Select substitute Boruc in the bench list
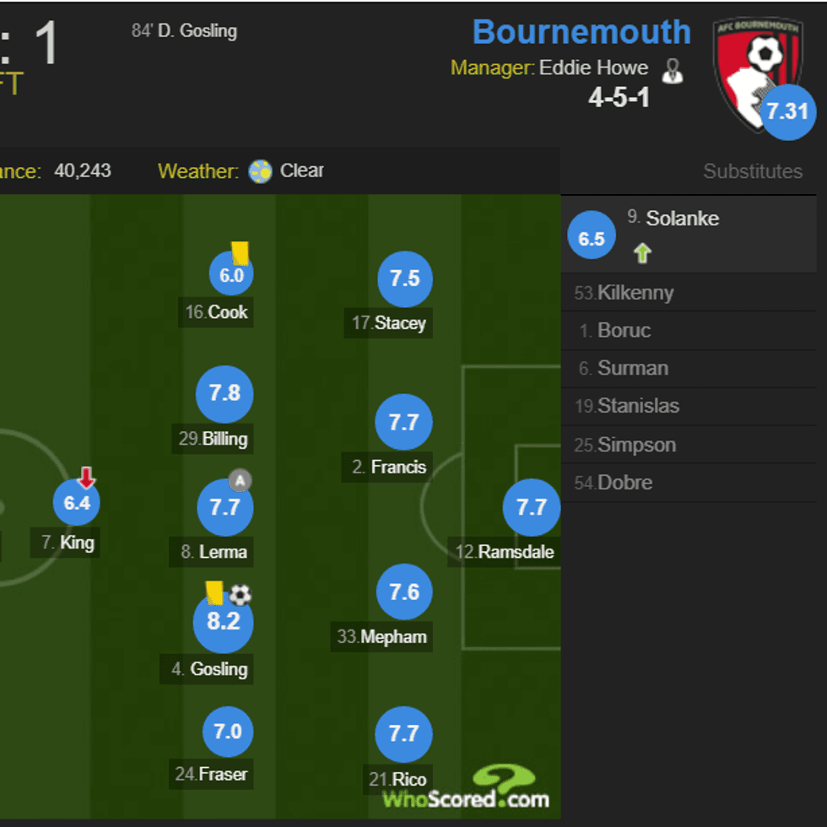 (624, 330)
